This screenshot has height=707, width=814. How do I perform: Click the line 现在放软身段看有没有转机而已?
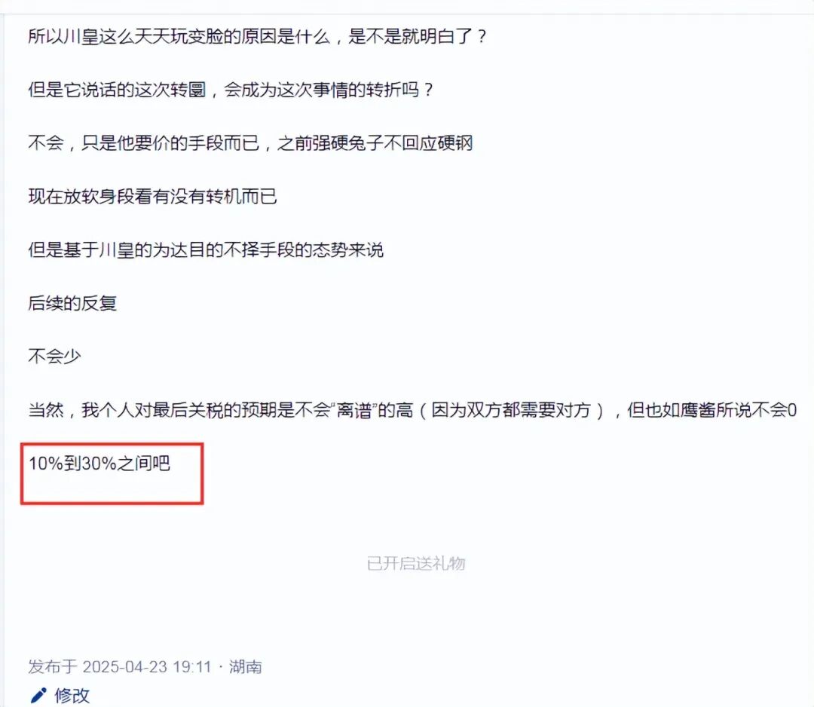pyautogui.click(x=152, y=196)
